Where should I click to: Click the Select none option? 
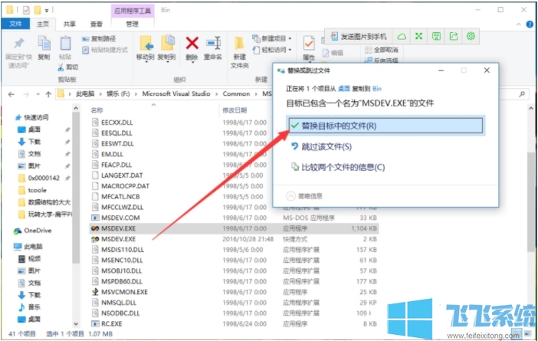[382, 50]
